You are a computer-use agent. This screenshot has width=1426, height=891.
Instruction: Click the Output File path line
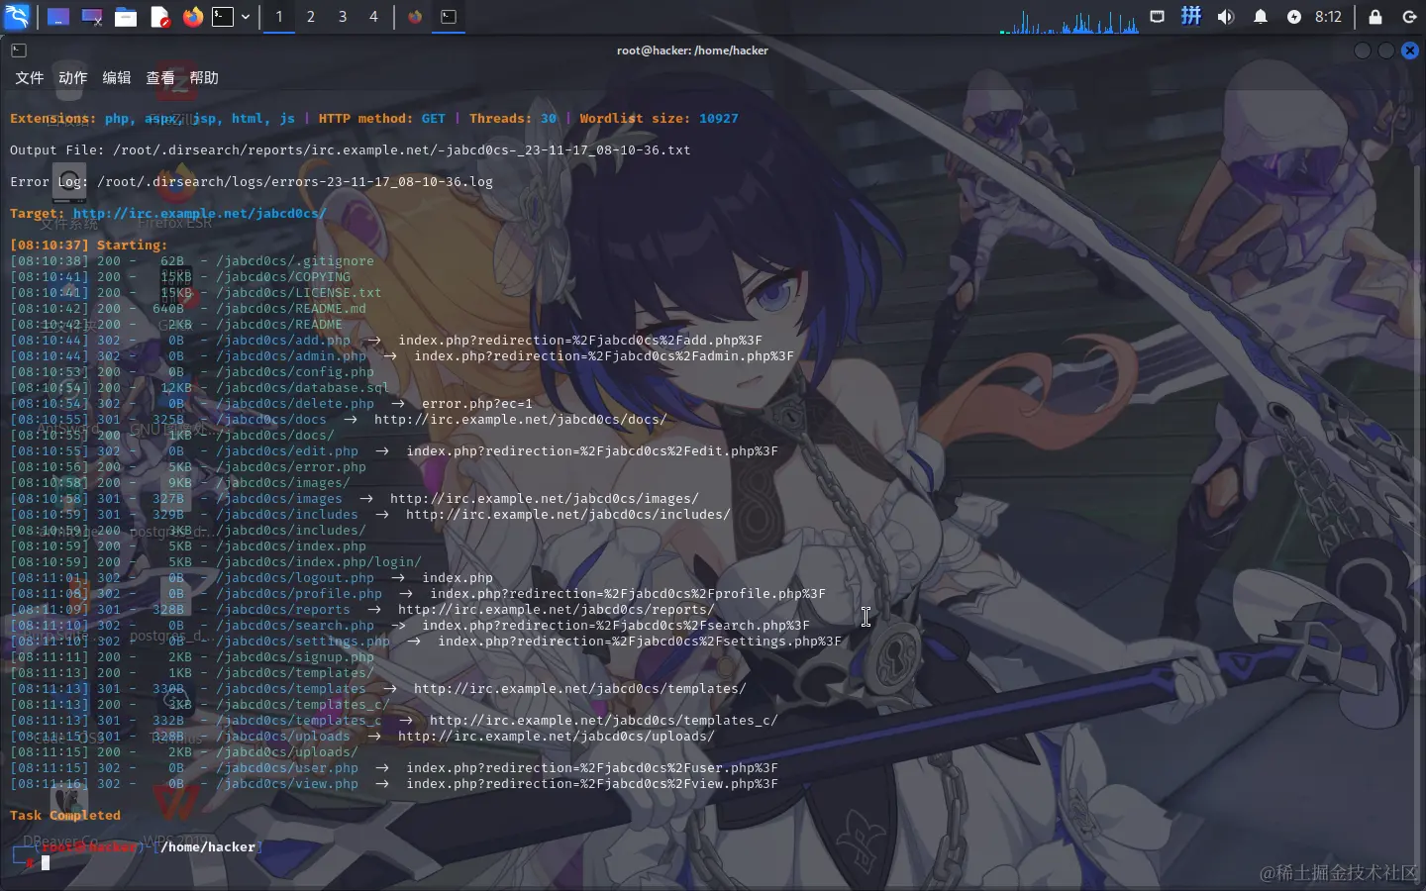tap(351, 150)
